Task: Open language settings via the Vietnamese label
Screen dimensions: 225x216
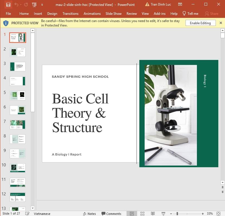Action: [x=42, y=213]
